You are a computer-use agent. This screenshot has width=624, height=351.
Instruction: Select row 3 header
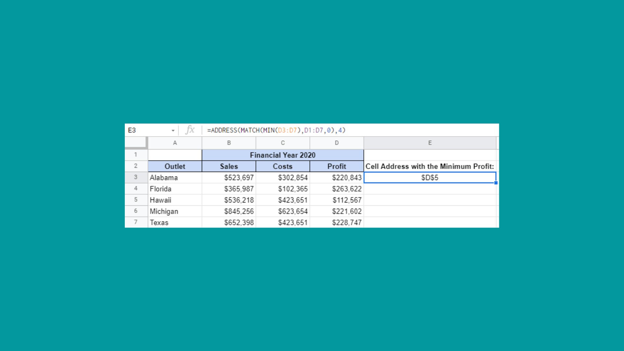(136, 177)
